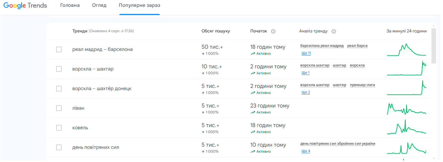The image size is (443, 162).
Task: Open the ковель trend
Action: tap(80, 128)
